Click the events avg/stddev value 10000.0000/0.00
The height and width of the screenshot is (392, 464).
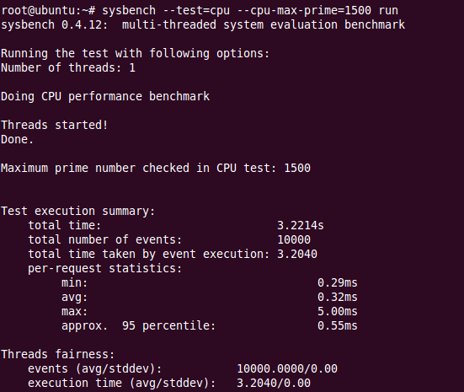point(287,369)
